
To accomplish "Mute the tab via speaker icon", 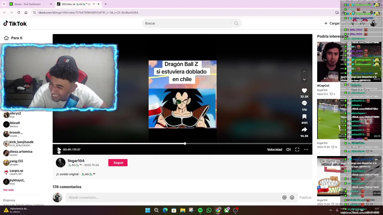I will (94, 4).
